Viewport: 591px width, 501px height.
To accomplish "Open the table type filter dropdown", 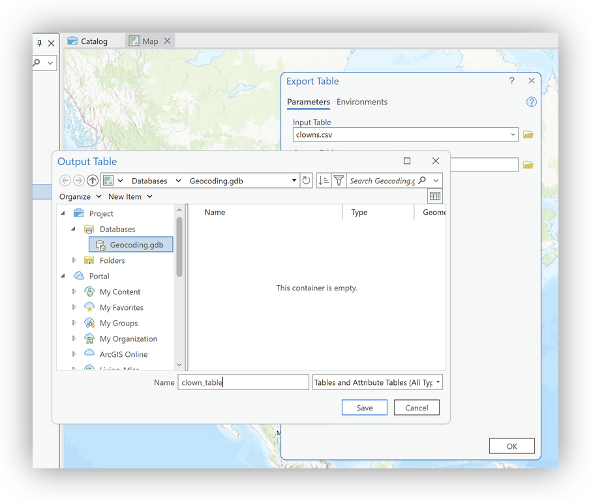I will [378, 382].
